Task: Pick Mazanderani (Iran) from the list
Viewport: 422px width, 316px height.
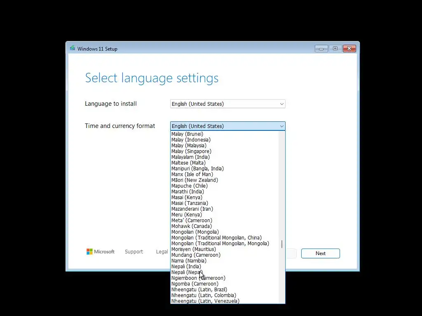Action: [225, 209]
